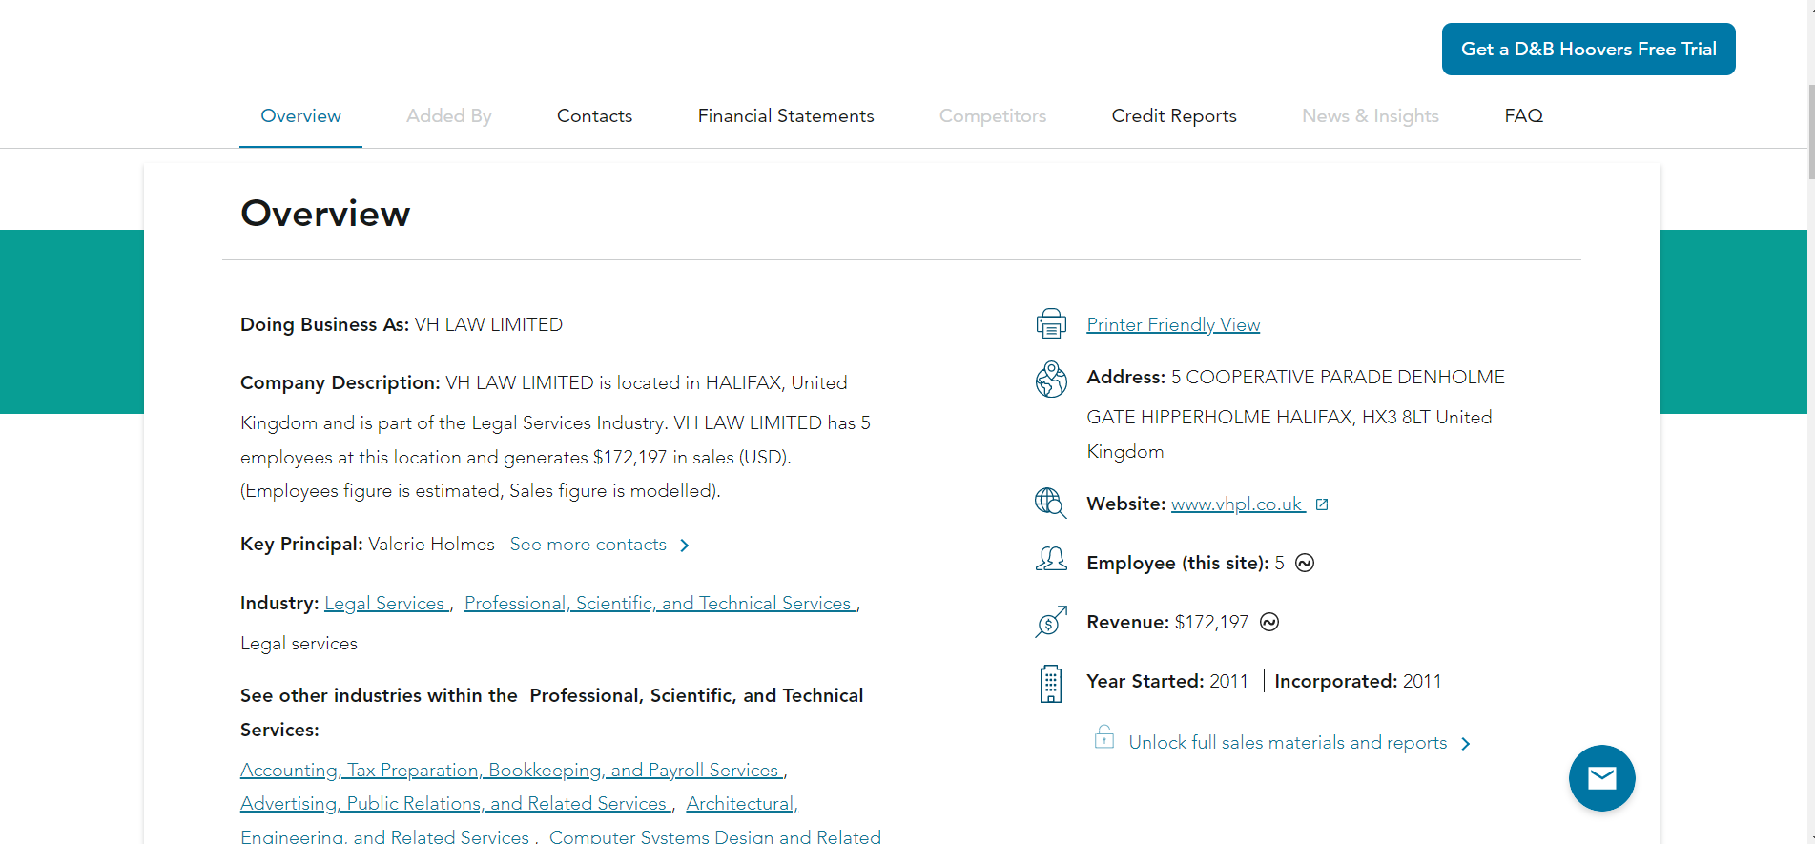The height and width of the screenshot is (844, 1815).
Task: Click the globe address icon
Action: [1051, 379]
